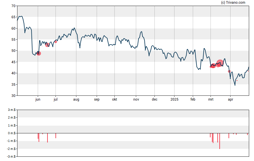Click the '35' price axis label
Screen dimensions: 254x161
point(13,84)
